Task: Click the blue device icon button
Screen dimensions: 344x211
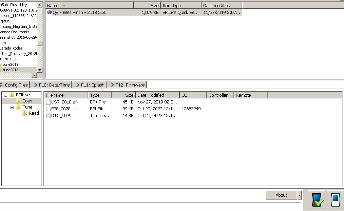Action: (335, 199)
